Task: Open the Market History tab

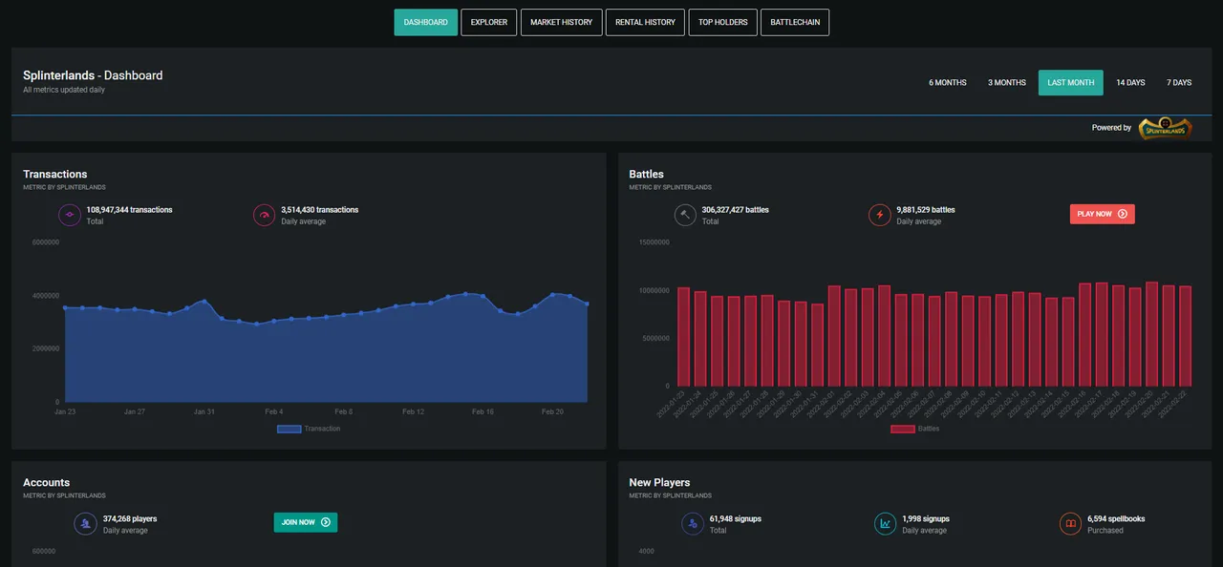Action: 562,22
